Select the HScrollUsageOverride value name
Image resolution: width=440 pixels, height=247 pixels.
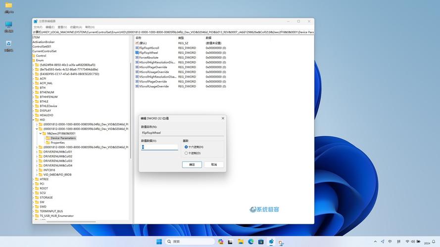pyautogui.click(x=154, y=72)
